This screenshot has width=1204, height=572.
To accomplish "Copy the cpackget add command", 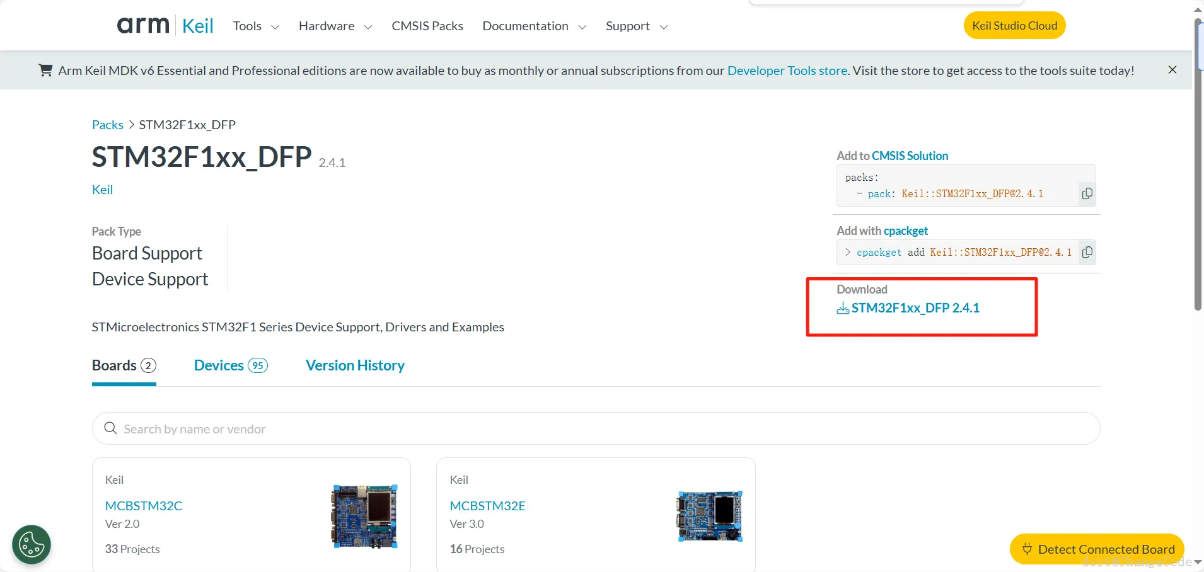I will [1087, 252].
